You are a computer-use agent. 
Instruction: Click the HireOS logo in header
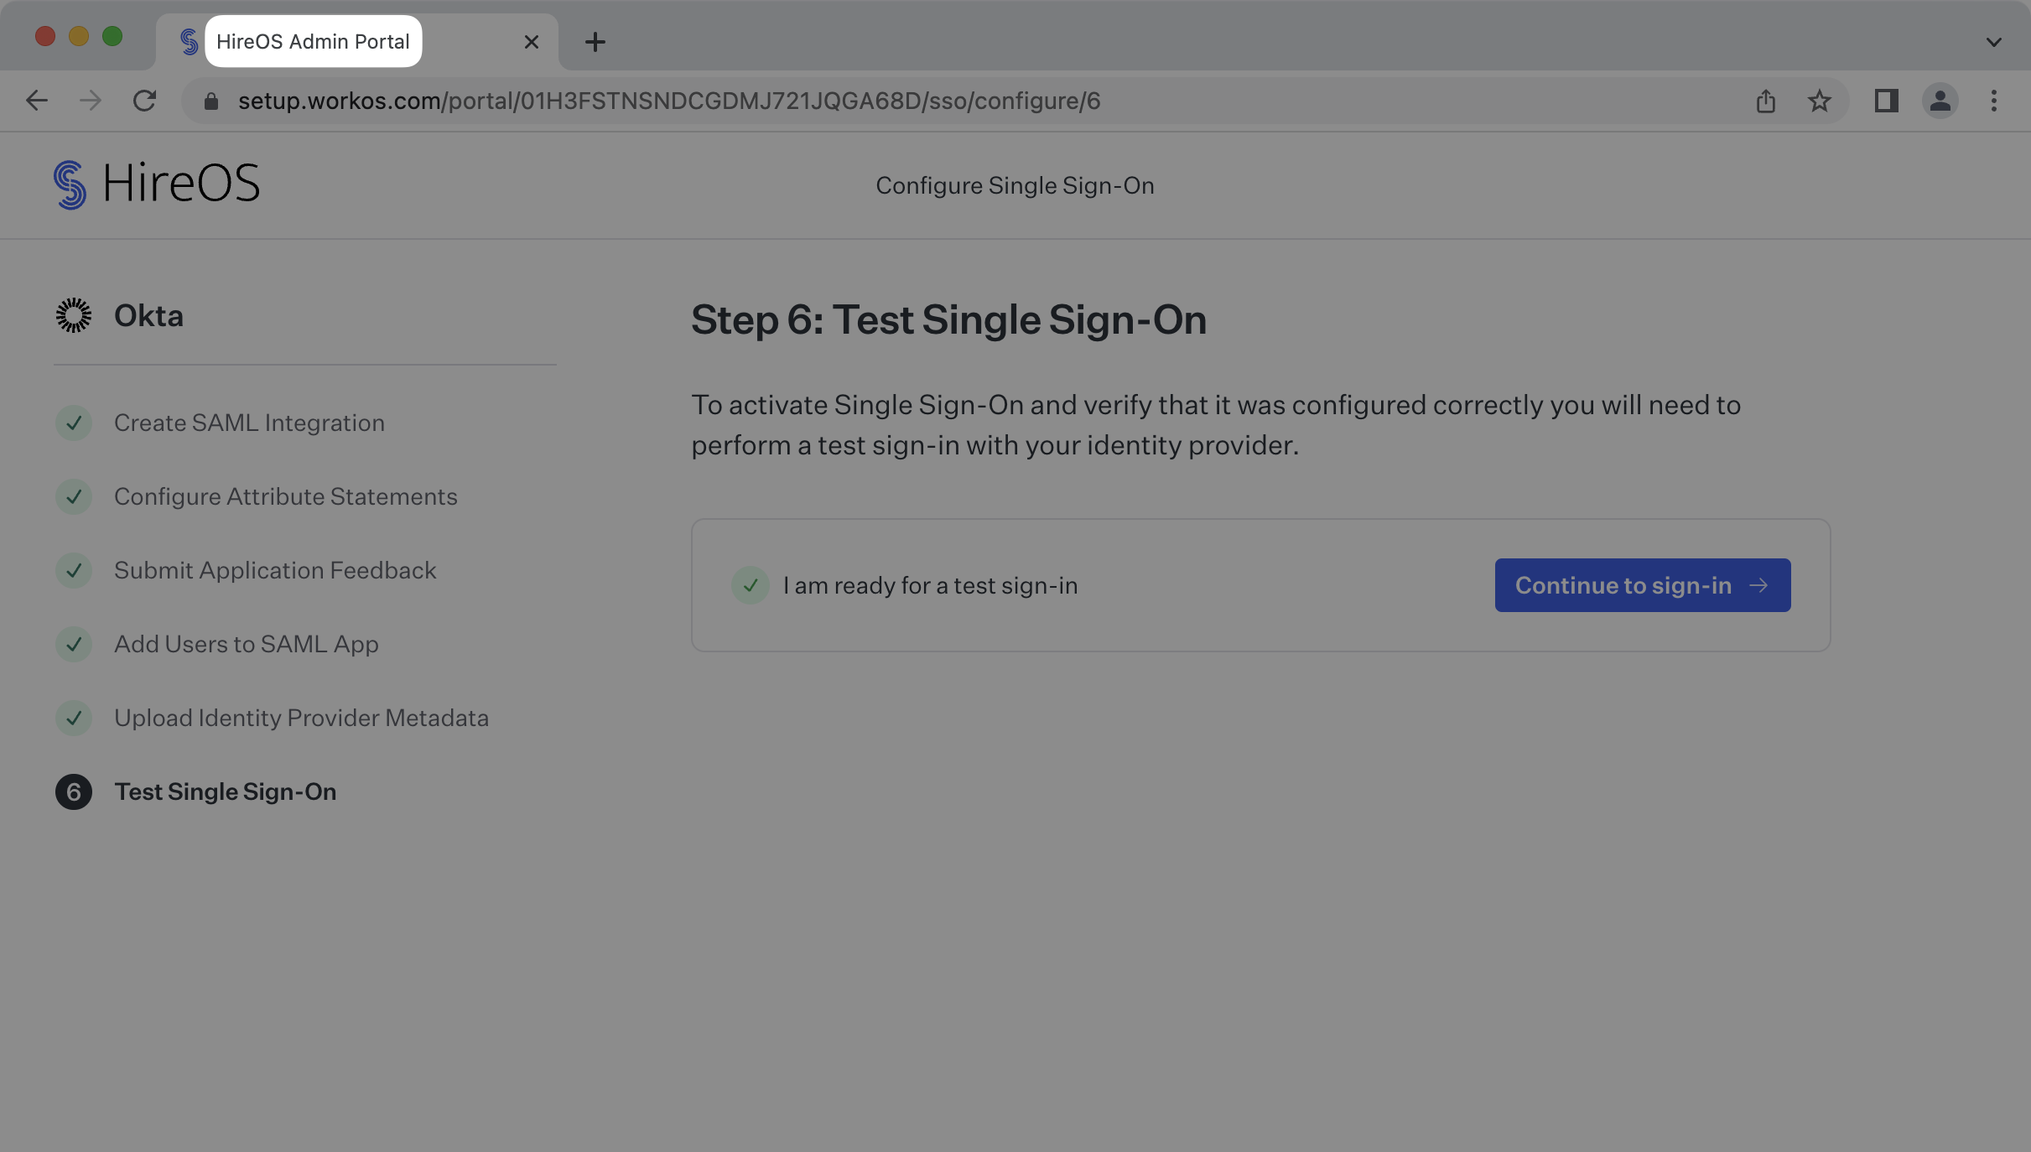pos(157,184)
